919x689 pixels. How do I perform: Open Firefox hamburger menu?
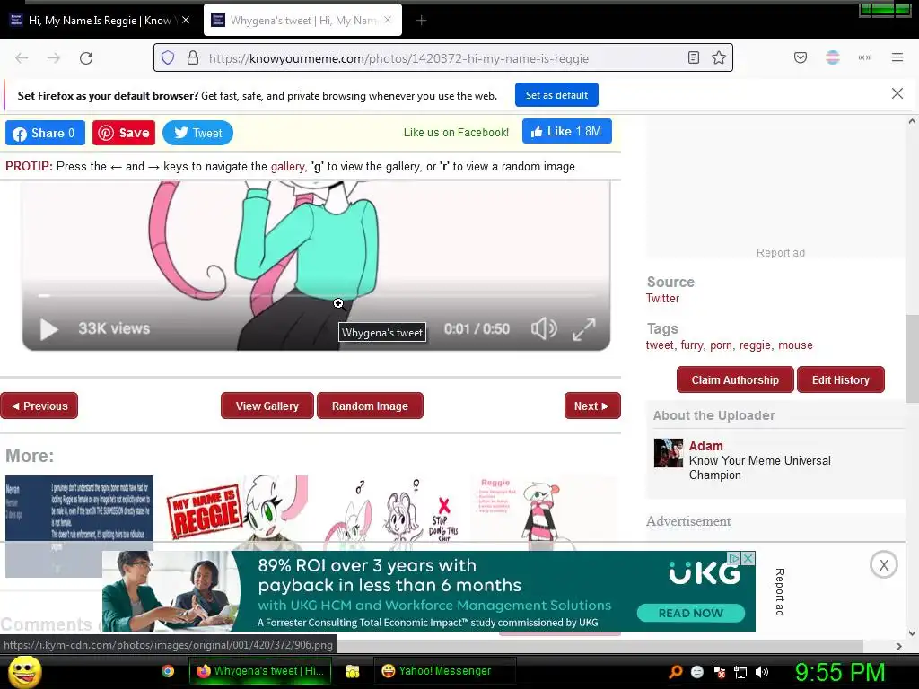click(897, 57)
